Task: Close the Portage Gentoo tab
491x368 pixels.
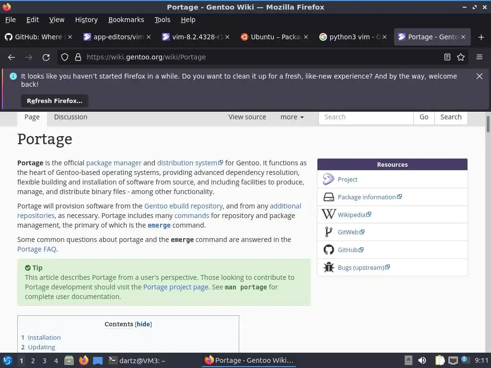Action: pyautogui.click(x=463, y=37)
